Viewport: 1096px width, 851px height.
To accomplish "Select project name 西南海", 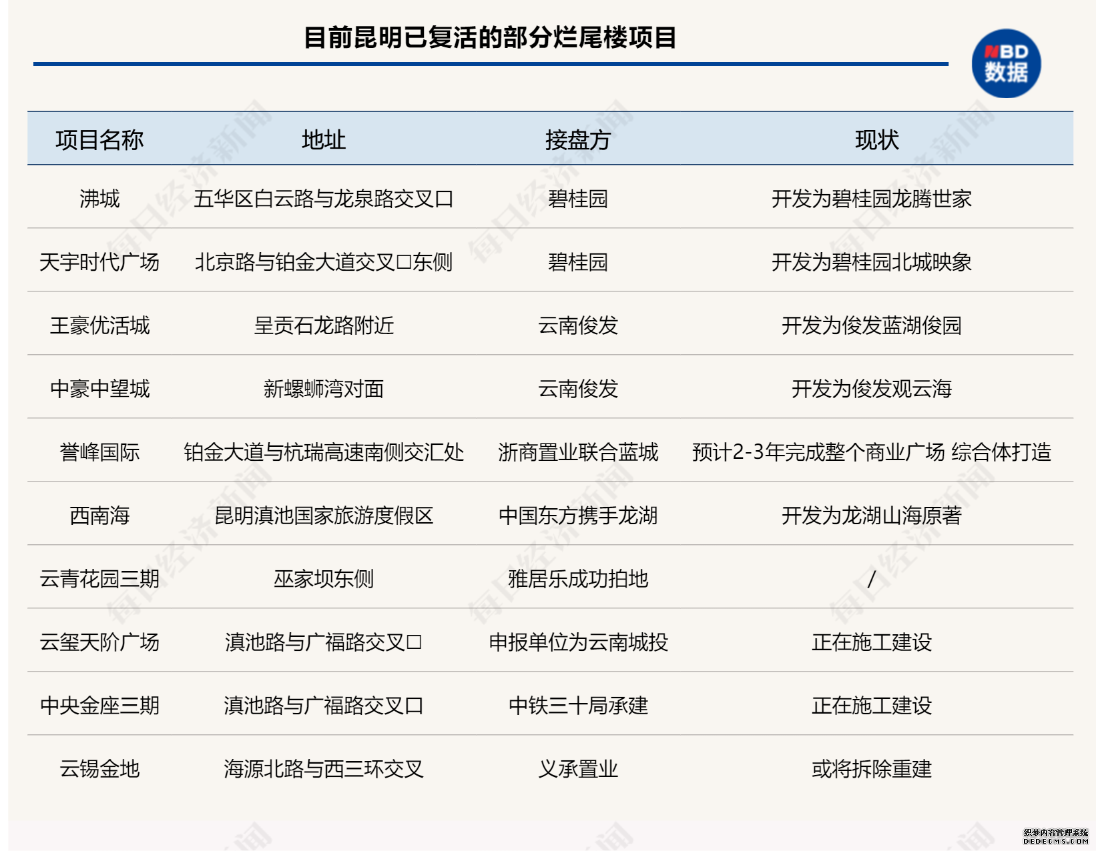I will coord(99,516).
